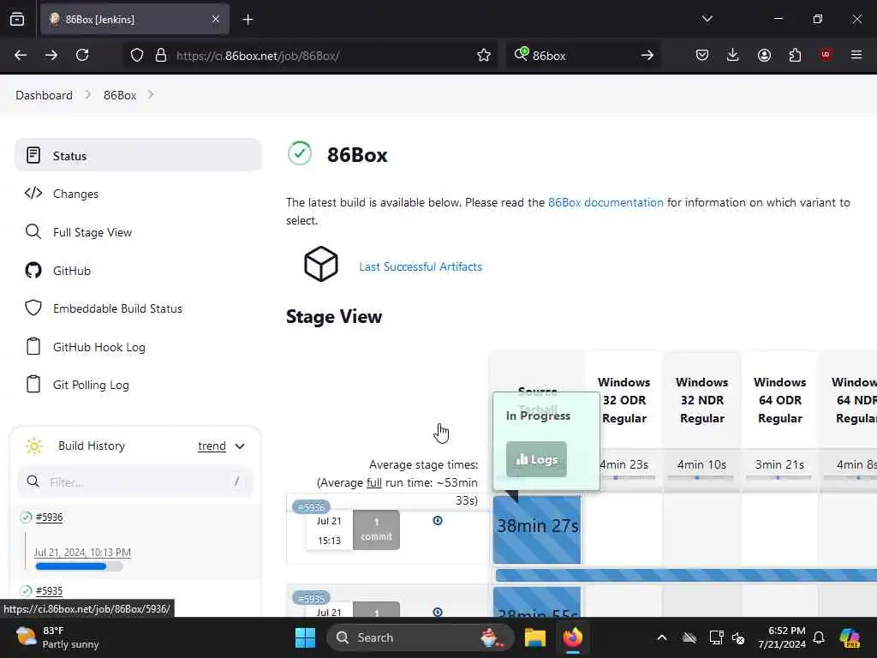Click the clock icon in the #5935 row
Image resolution: width=877 pixels, height=658 pixels.
[438, 612]
